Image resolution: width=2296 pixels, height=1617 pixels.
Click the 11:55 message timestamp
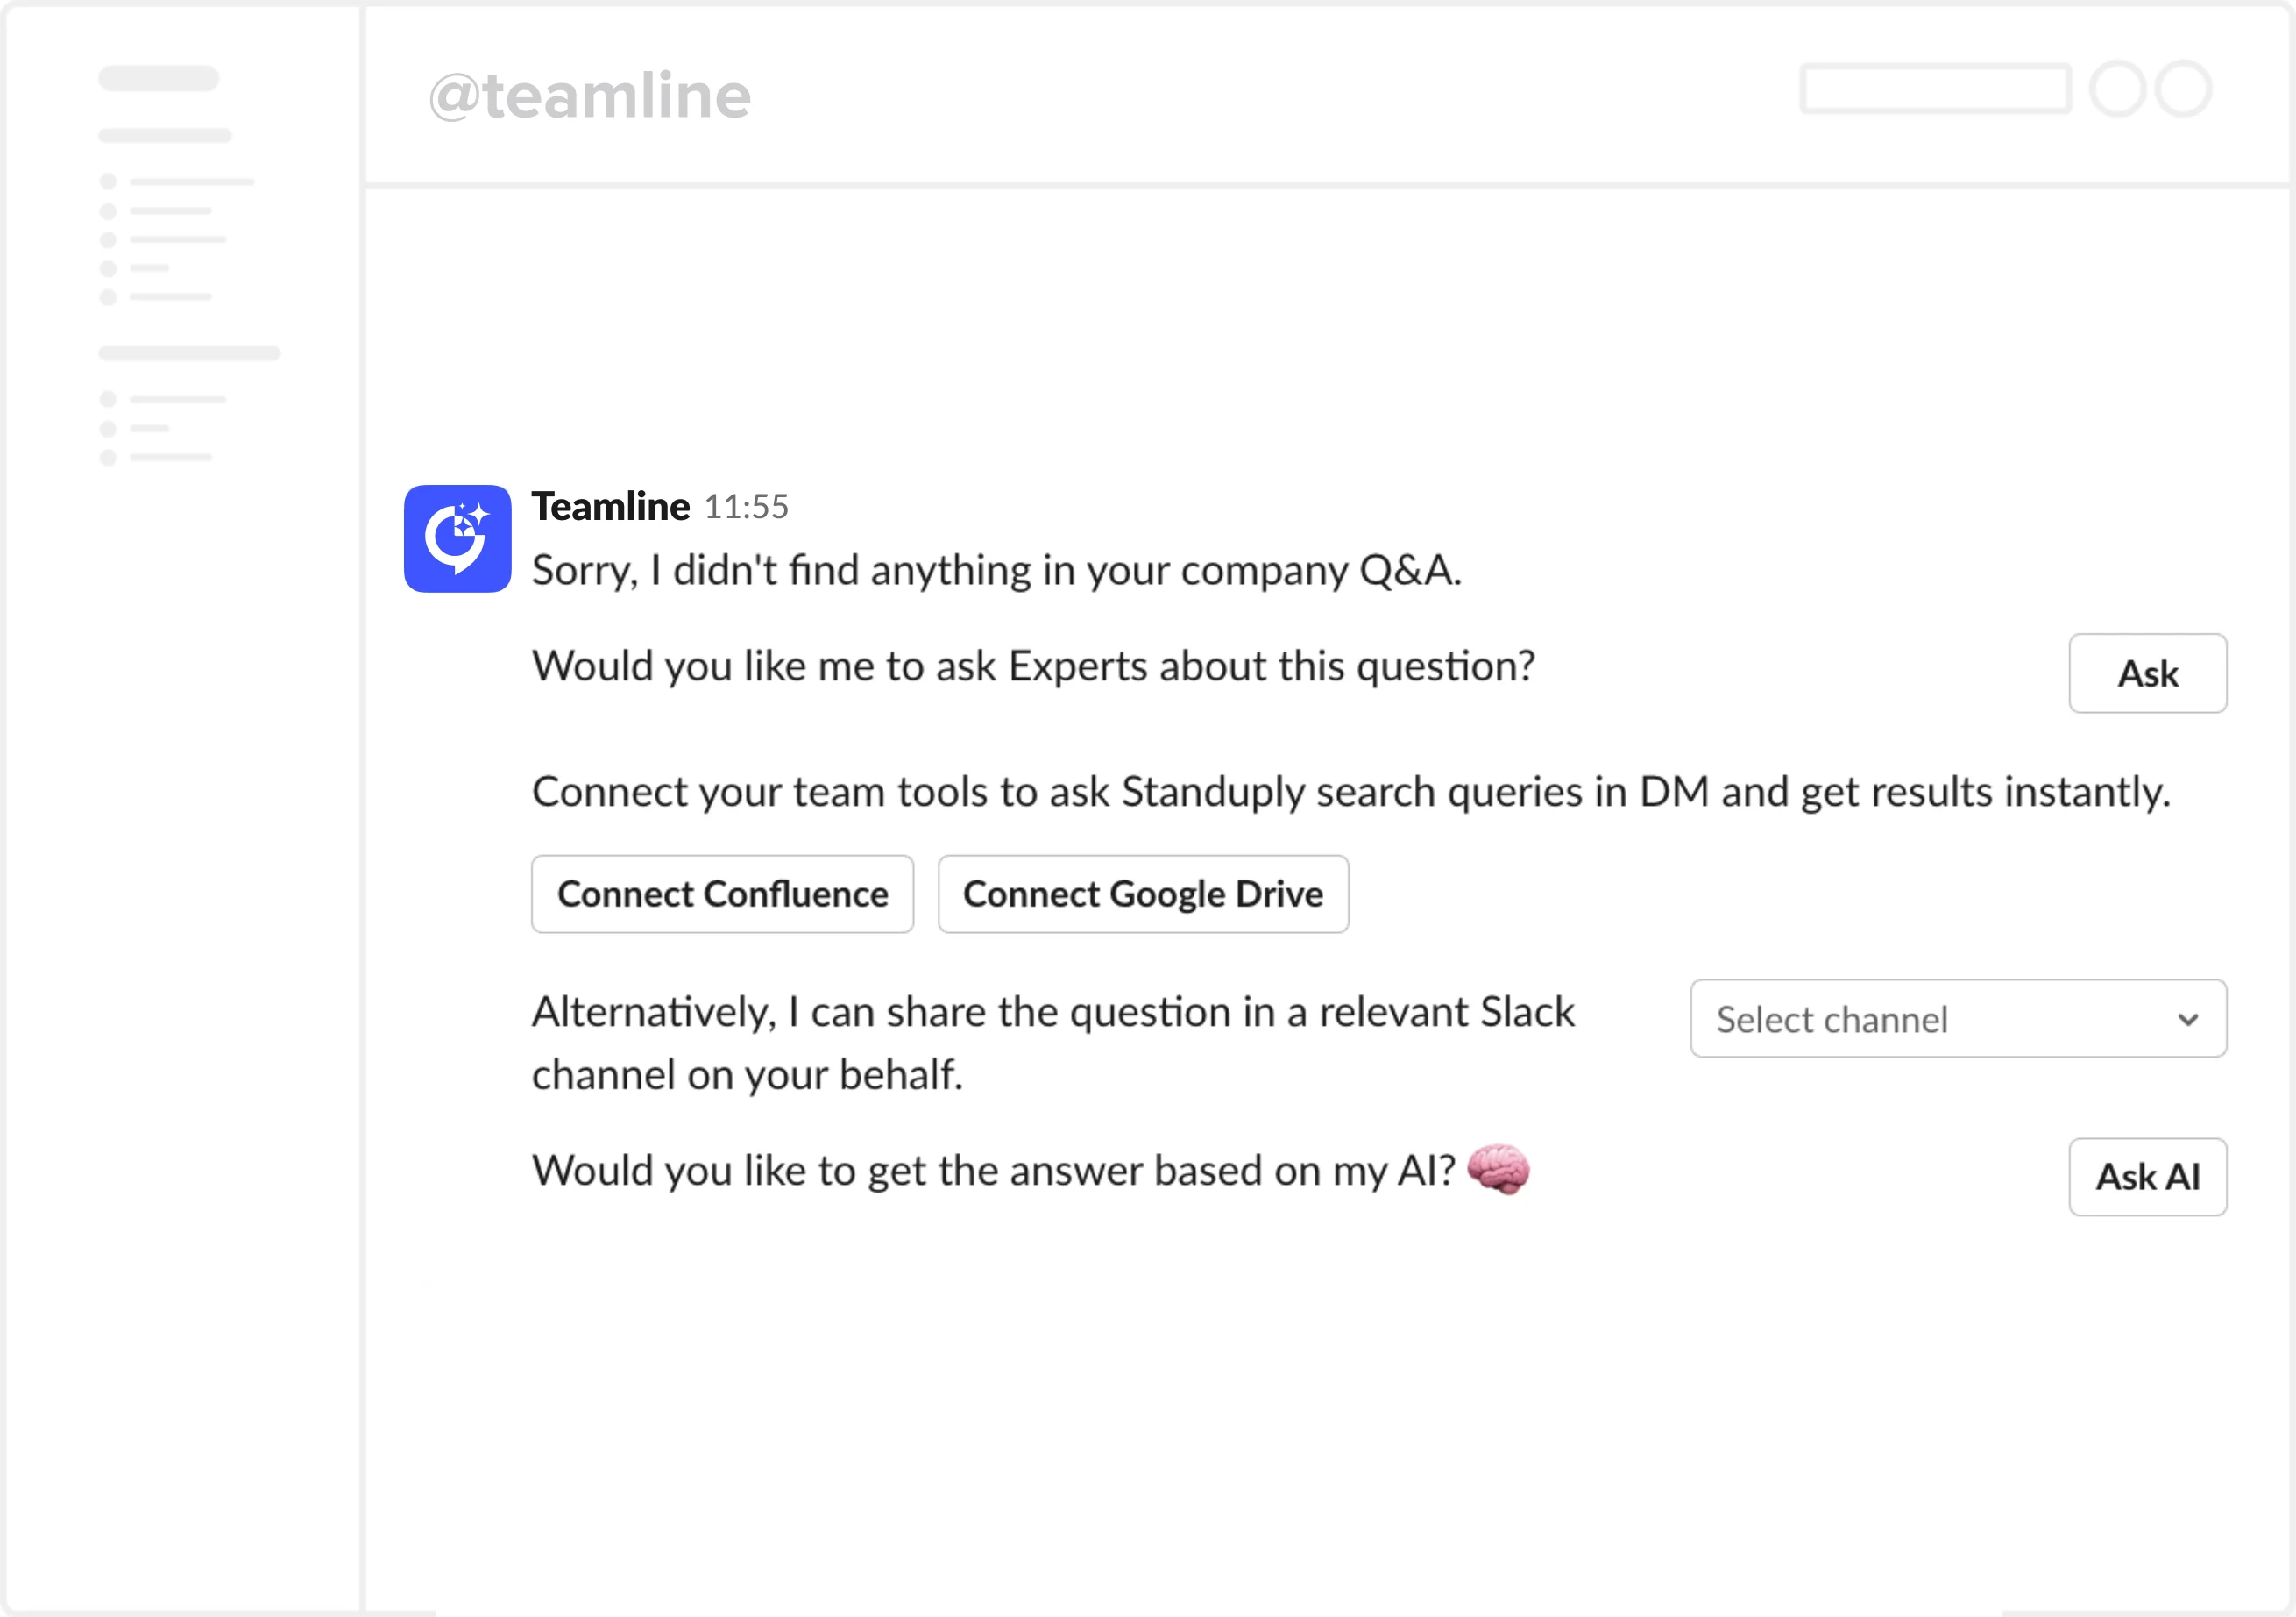(x=746, y=508)
